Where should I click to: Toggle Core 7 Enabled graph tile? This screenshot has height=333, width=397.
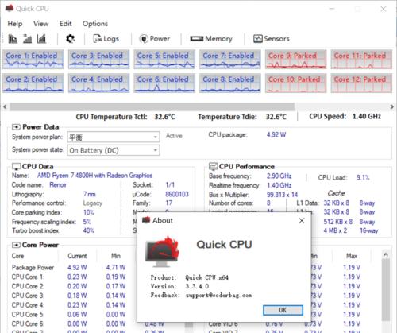click(x=230, y=59)
